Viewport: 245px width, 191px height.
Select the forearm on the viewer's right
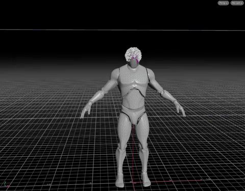(x=167, y=96)
